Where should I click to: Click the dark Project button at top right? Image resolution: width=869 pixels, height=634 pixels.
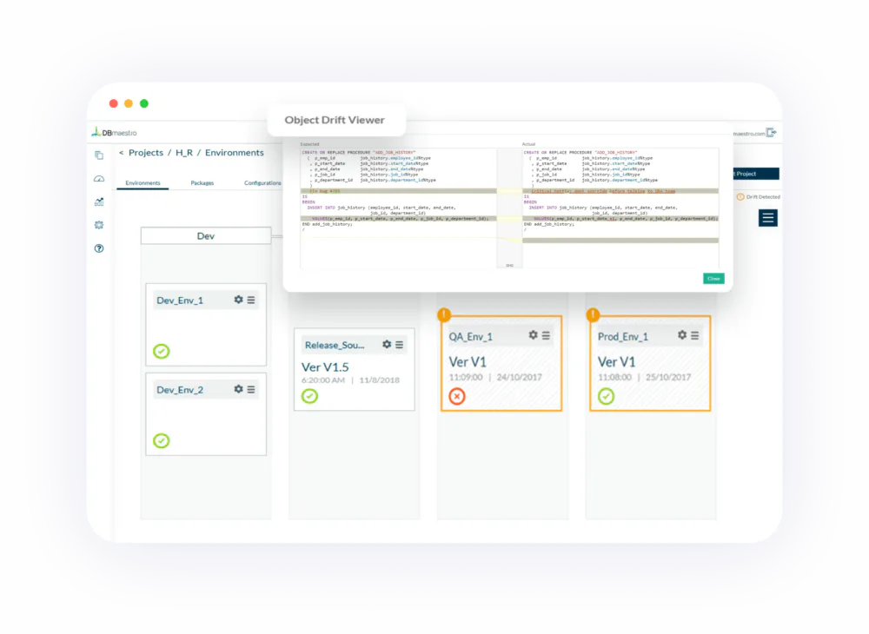pos(756,174)
